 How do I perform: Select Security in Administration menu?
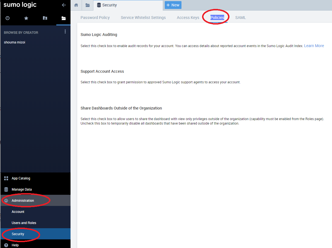[x=36, y=234]
